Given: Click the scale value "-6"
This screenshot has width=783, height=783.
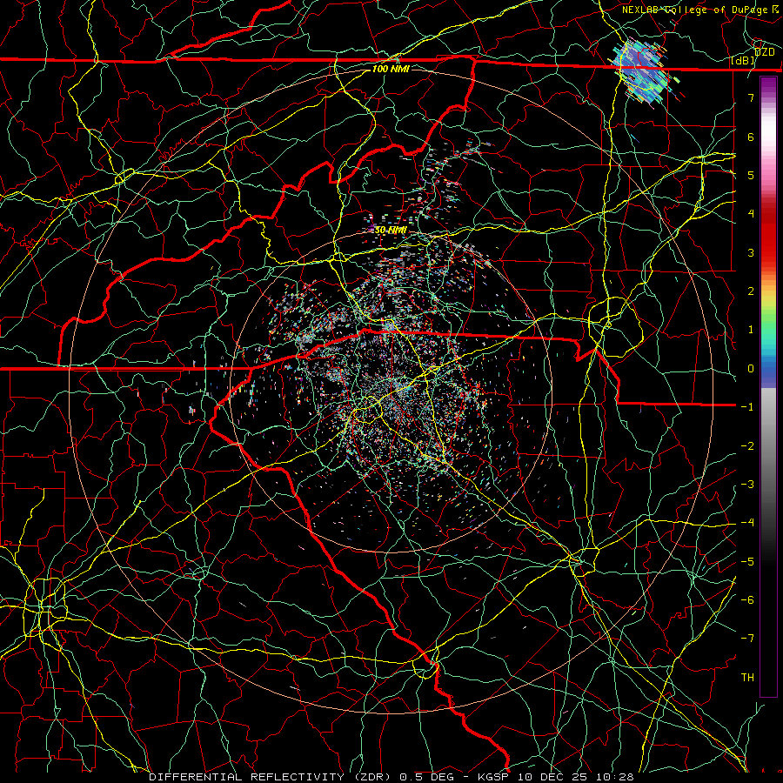Looking at the screenshot, I should pos(747,600).
